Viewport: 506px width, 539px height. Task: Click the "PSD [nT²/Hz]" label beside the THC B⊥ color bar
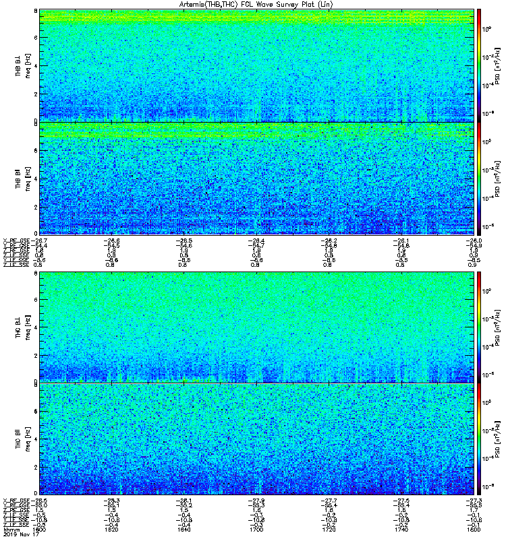498,327
